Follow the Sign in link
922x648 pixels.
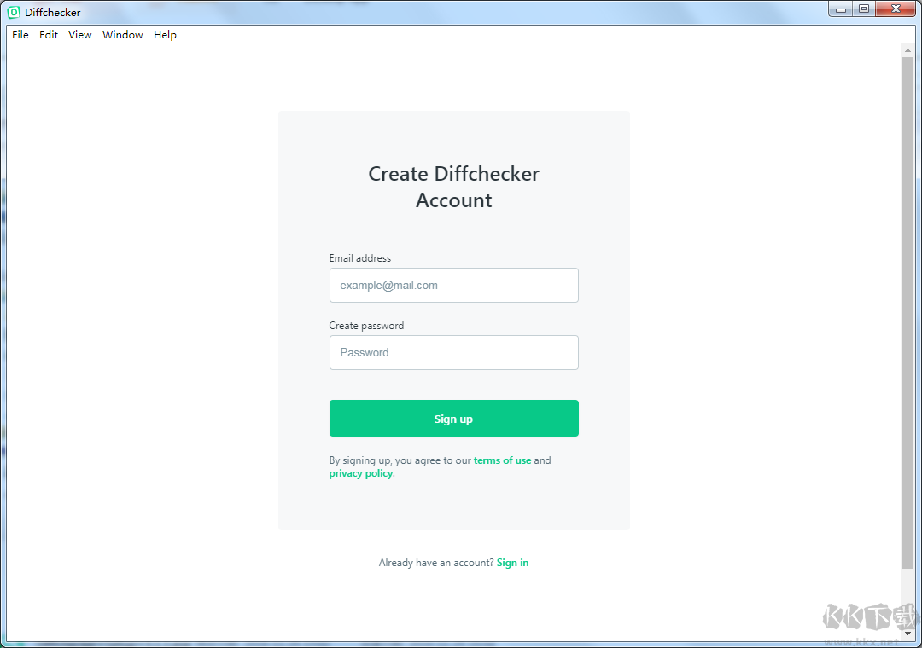[x=513, y=563]
